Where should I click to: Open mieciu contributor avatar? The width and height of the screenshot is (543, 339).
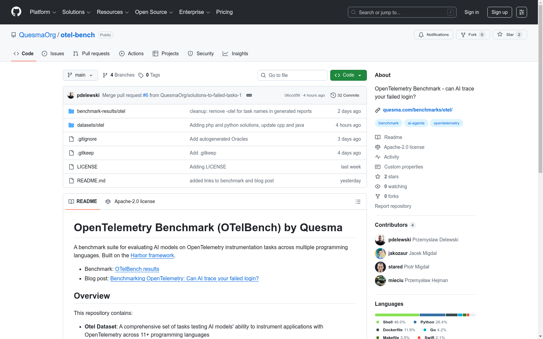(x=380, y=280)
